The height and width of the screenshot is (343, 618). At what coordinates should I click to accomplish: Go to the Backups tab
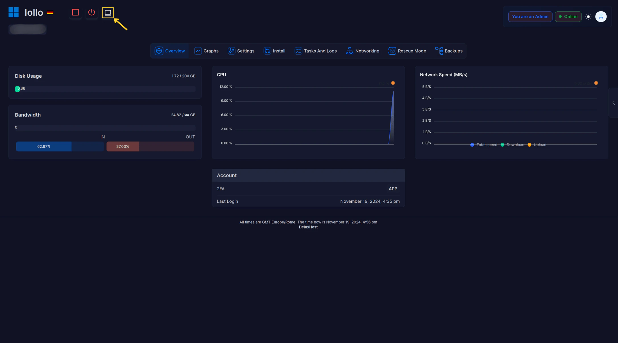pos(449,51)
